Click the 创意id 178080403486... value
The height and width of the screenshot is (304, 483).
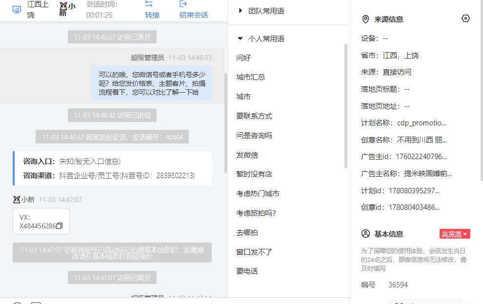(414, 207)
